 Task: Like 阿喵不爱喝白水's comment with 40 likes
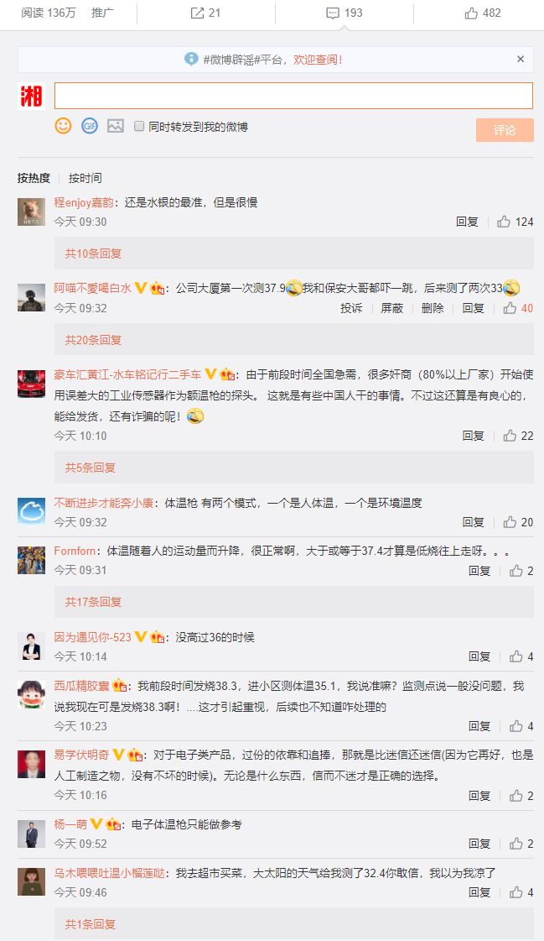[510, 308]
